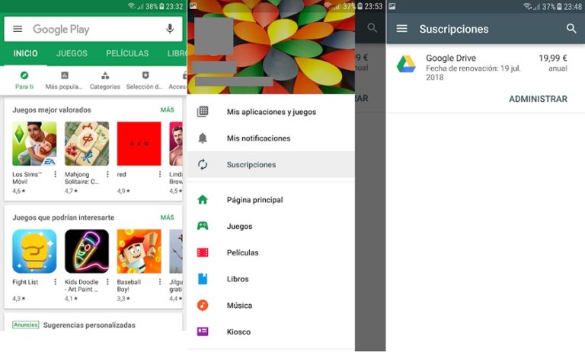Click the 23:32 status bar clock
Image resolution: width=585 pixels, height=352 pixels.
[x=174, y=6]
